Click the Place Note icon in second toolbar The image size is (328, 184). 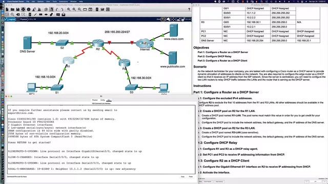point(30,14)
